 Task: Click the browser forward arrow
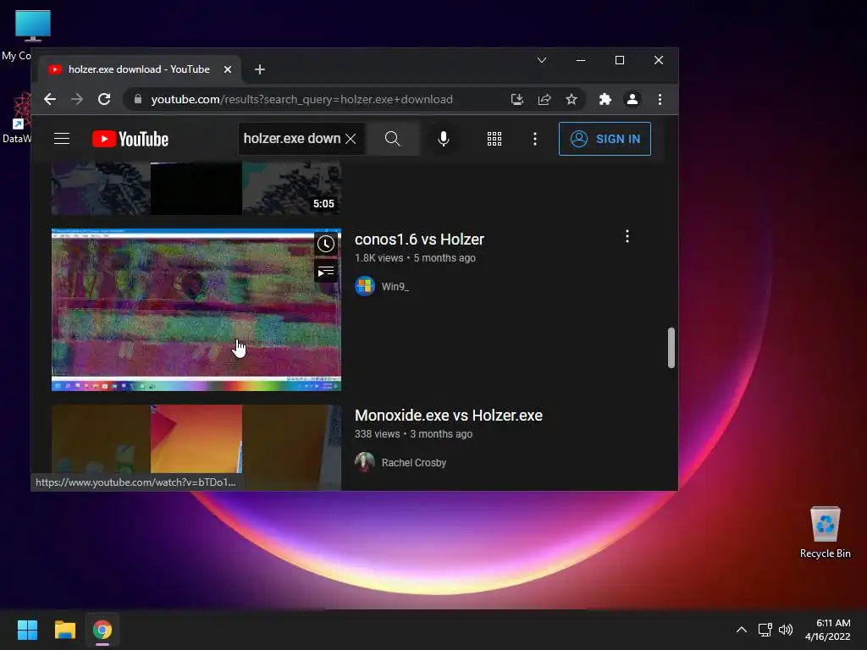[x=77, y=100]
